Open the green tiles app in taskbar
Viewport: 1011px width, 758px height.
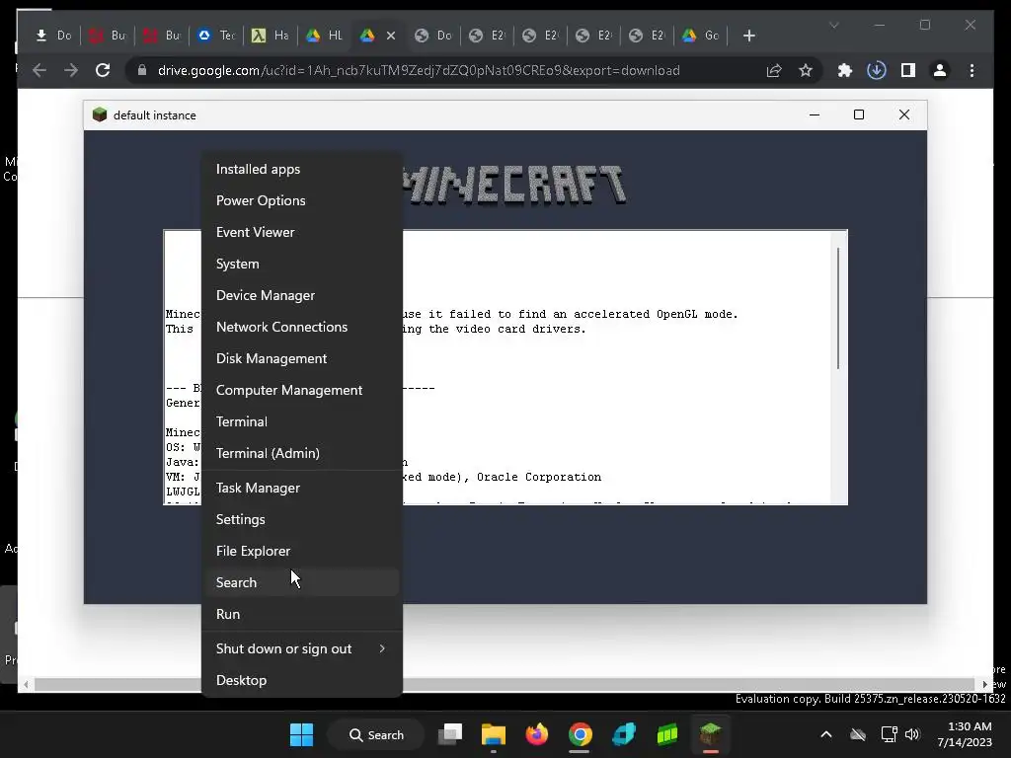coord(666,734)
